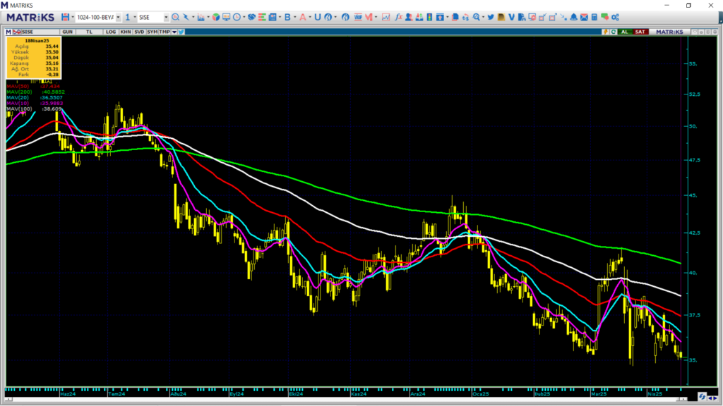Click the green AL buy button
723x406 pixels.
(624, 32)
